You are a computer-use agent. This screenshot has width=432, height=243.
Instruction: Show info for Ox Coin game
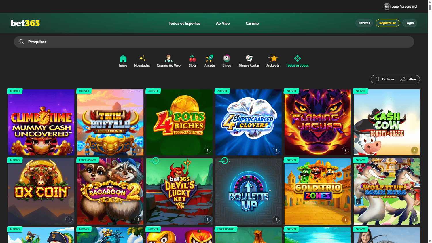coord(69,219)
